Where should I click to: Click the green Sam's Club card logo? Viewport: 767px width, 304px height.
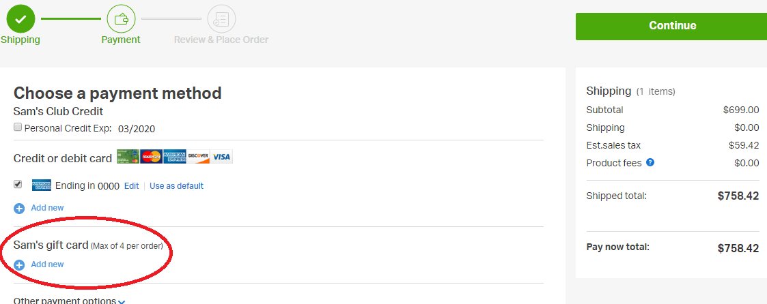(128, 157)
